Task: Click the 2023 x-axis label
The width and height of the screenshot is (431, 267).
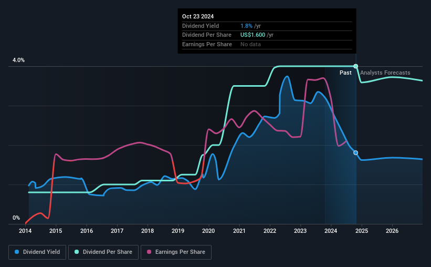Action: click(x=300, y=231)
